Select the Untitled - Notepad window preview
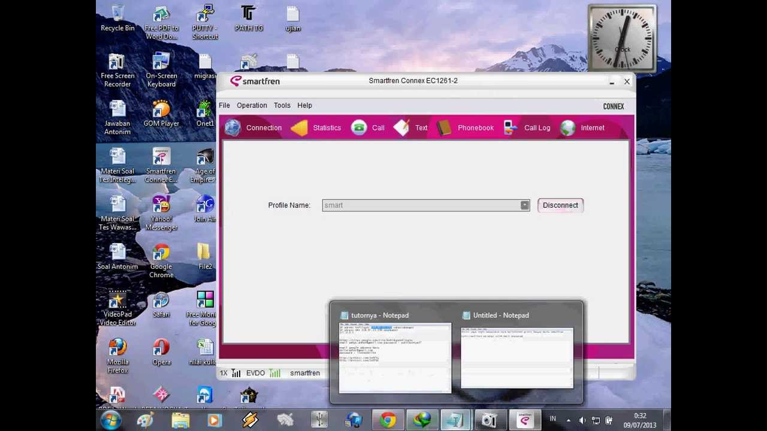The image size is (767, 431). (x=517, y=352)
